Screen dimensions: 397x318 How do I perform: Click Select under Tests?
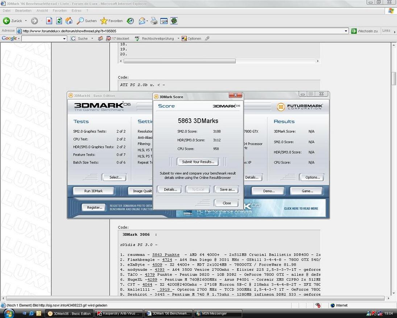coord(115,177)
